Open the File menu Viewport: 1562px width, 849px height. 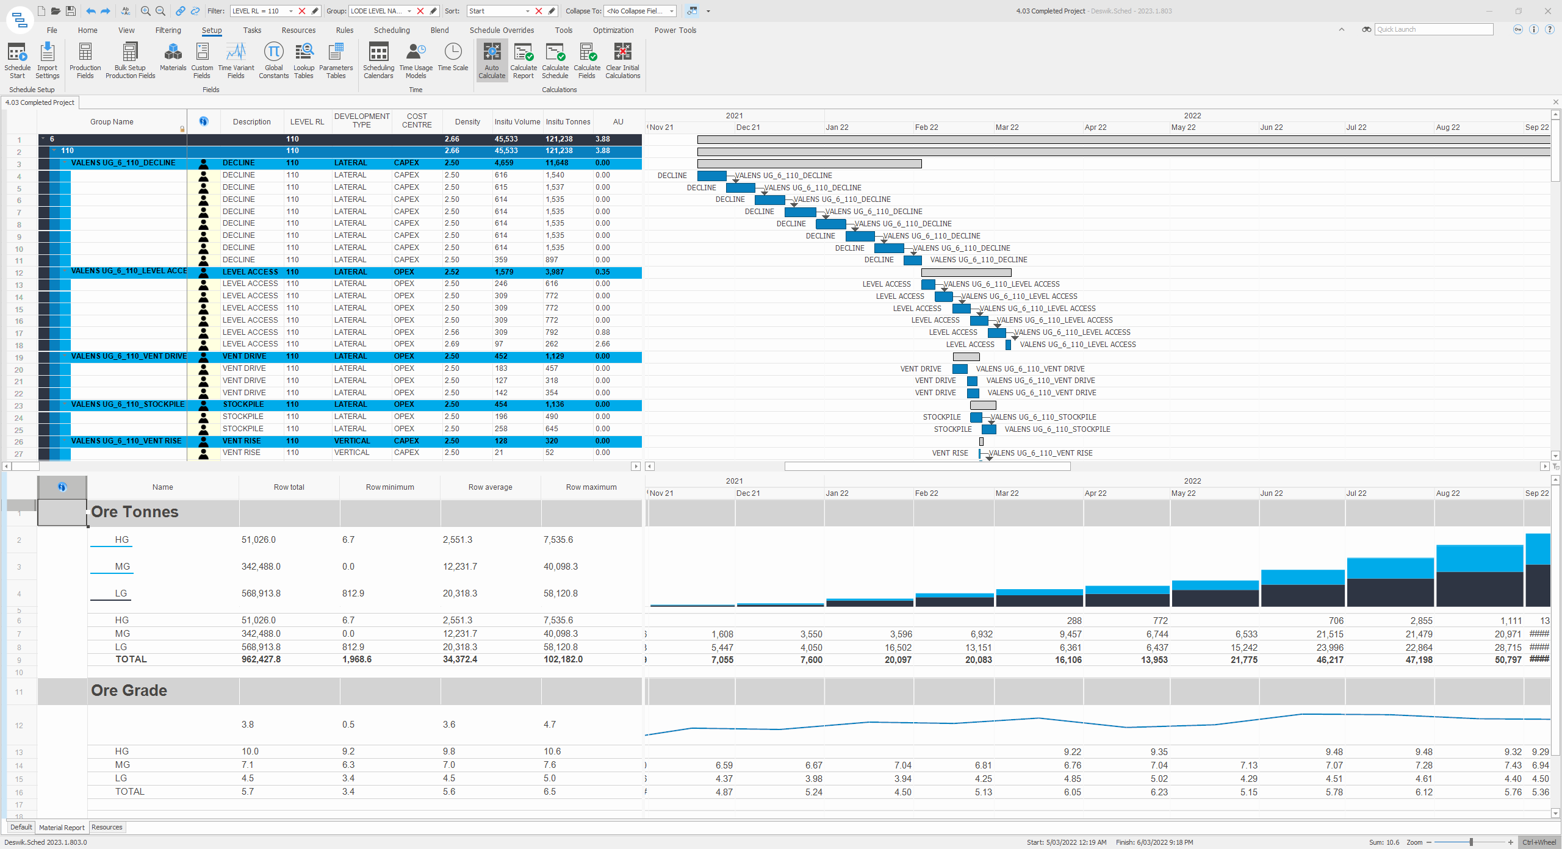[52, 30]
